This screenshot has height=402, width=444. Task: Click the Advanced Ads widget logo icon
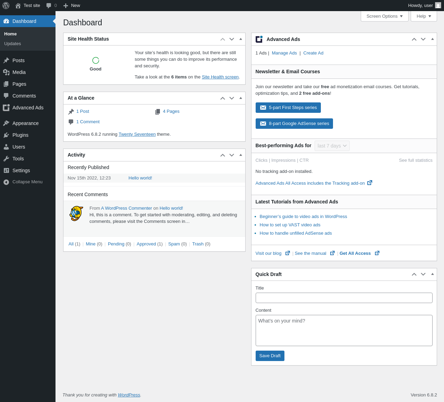259,39
